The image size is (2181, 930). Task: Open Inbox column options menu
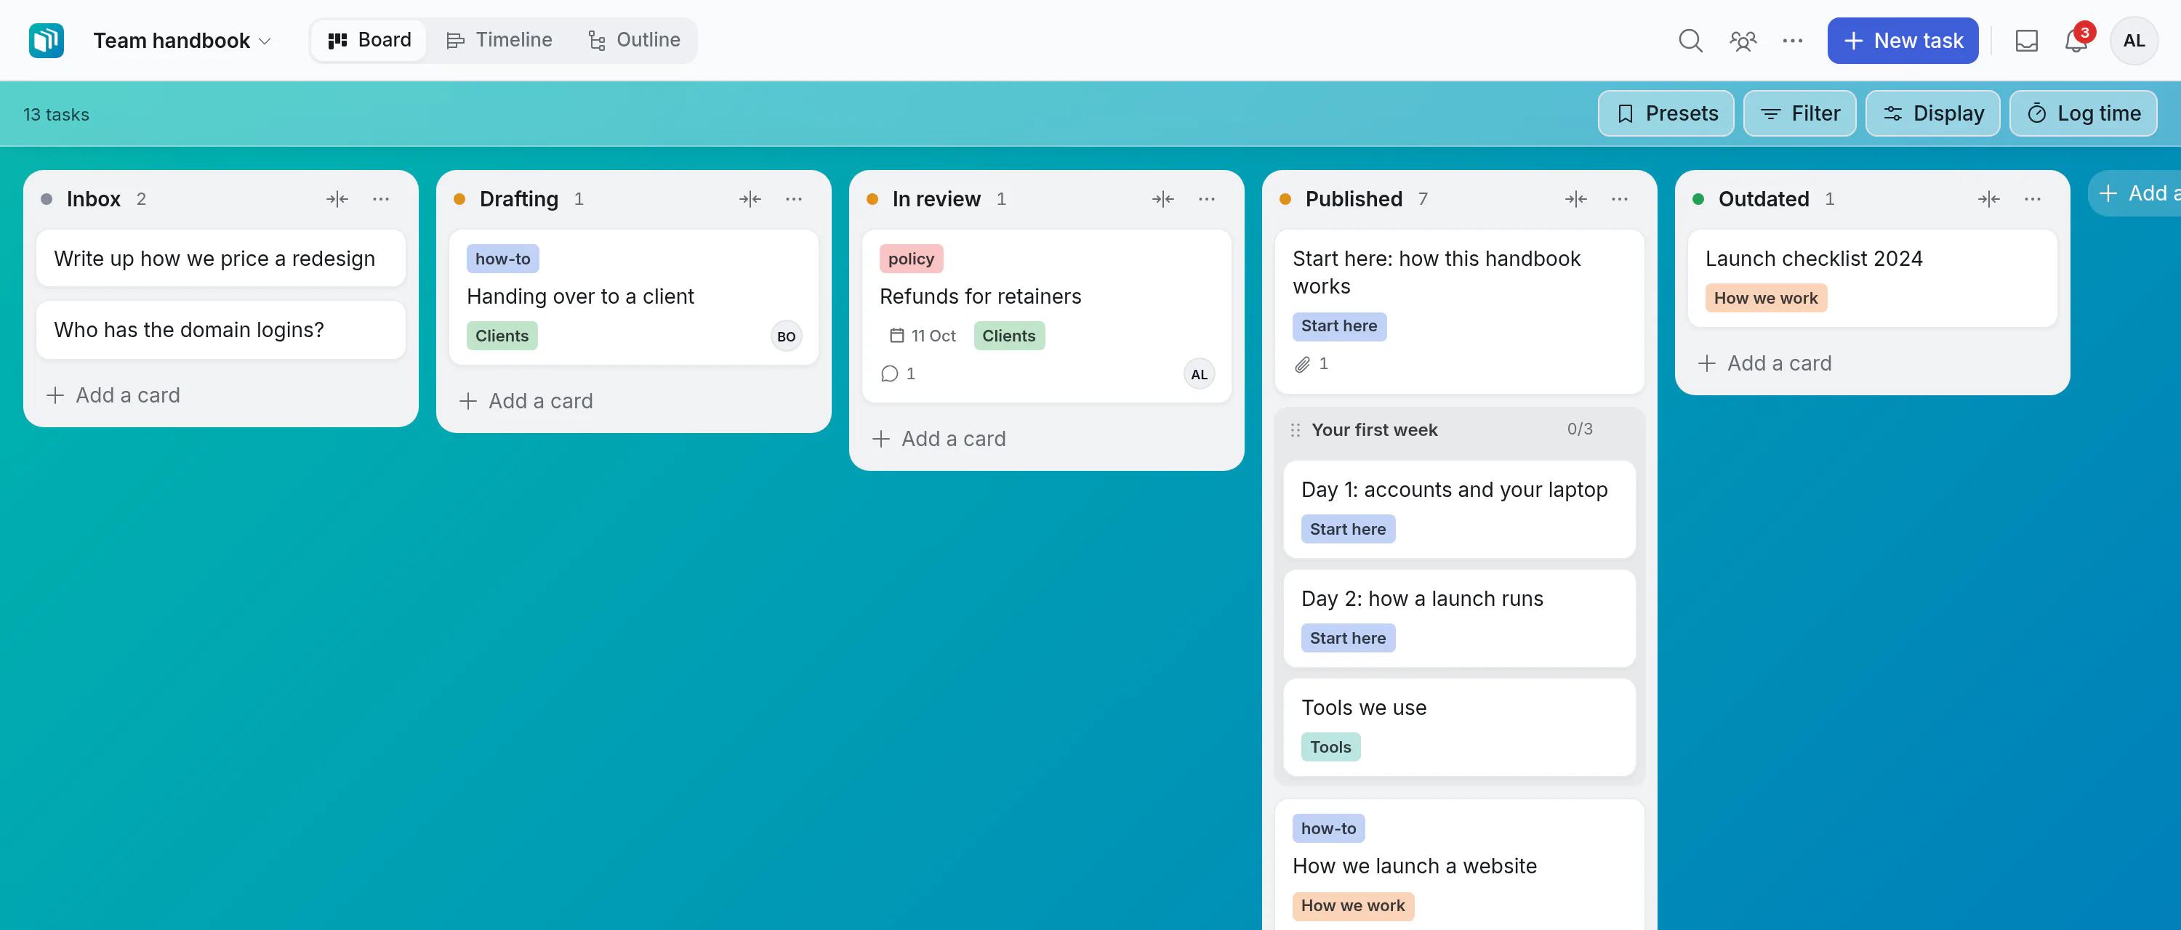381,199
